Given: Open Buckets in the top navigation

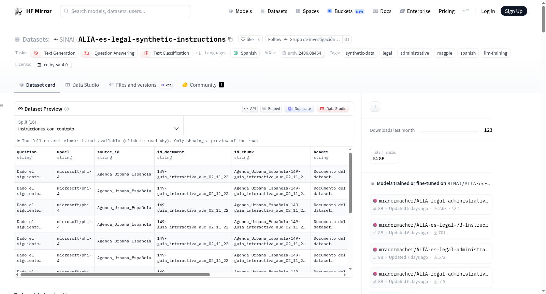Looking at the screenshot, I should click(346, 11).
